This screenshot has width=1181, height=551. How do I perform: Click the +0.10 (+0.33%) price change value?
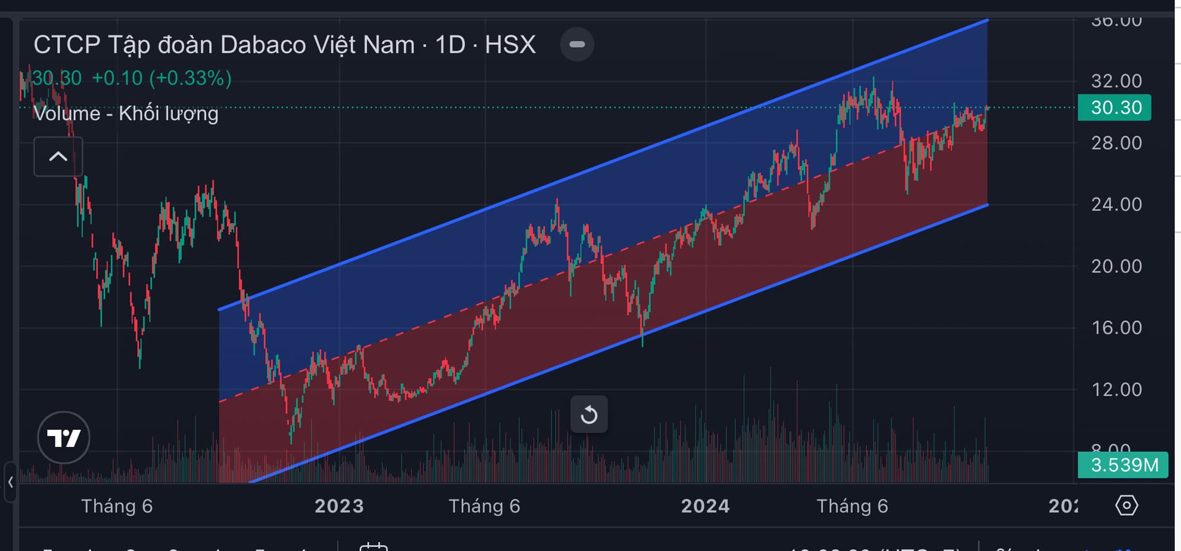[x=162, y=78]
